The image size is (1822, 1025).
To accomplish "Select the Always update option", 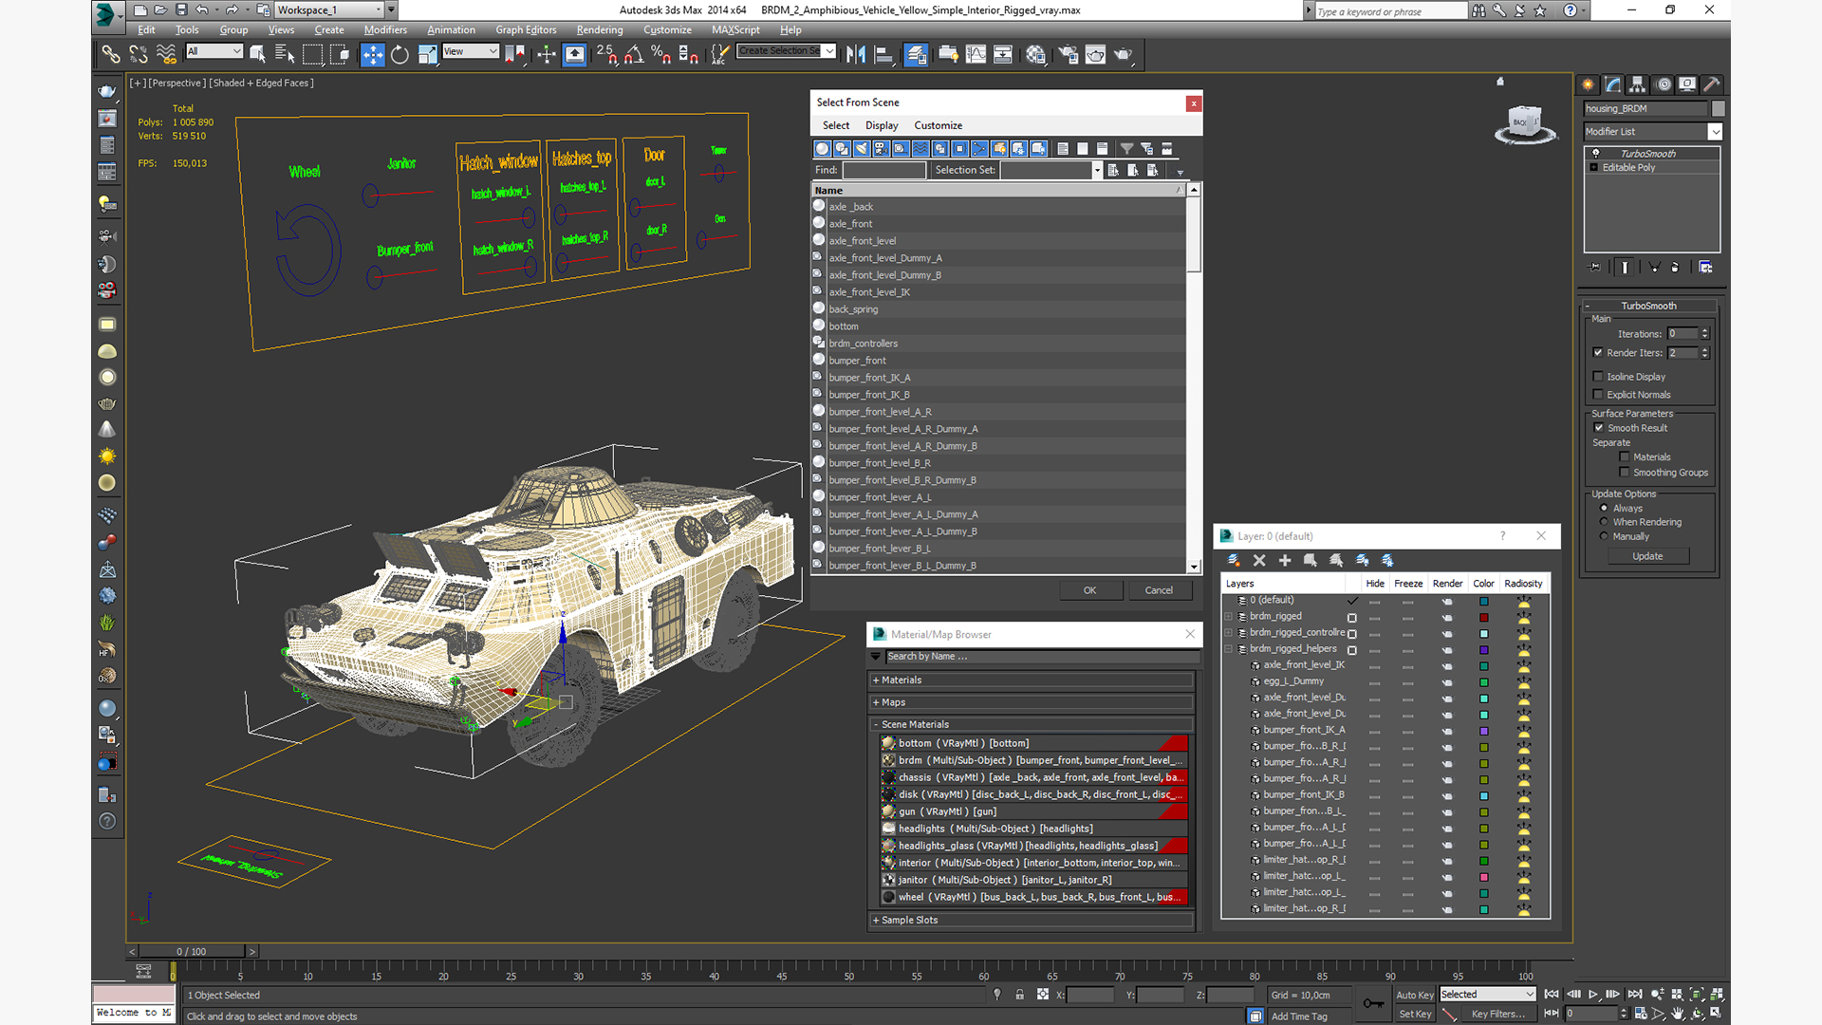I will coord(1604,509).
